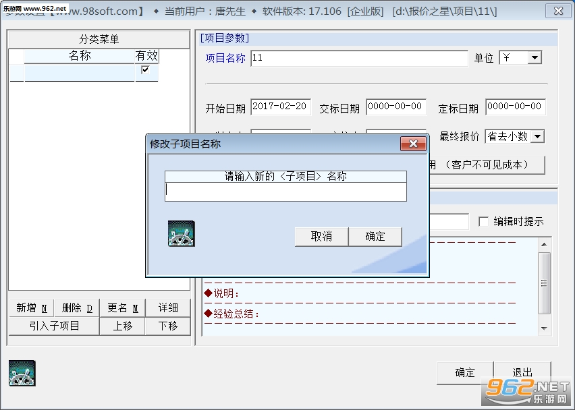Click the [项目参数] section header
This screenshot has width=575, height=410.
(225, 38)
